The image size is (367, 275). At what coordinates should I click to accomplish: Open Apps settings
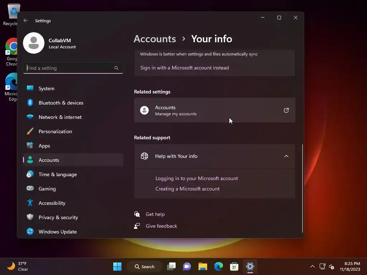coord(73,146)
